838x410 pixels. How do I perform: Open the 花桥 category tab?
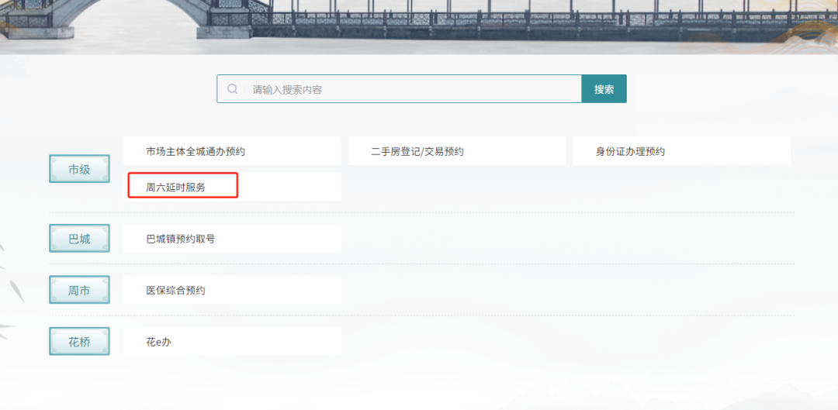79,342
